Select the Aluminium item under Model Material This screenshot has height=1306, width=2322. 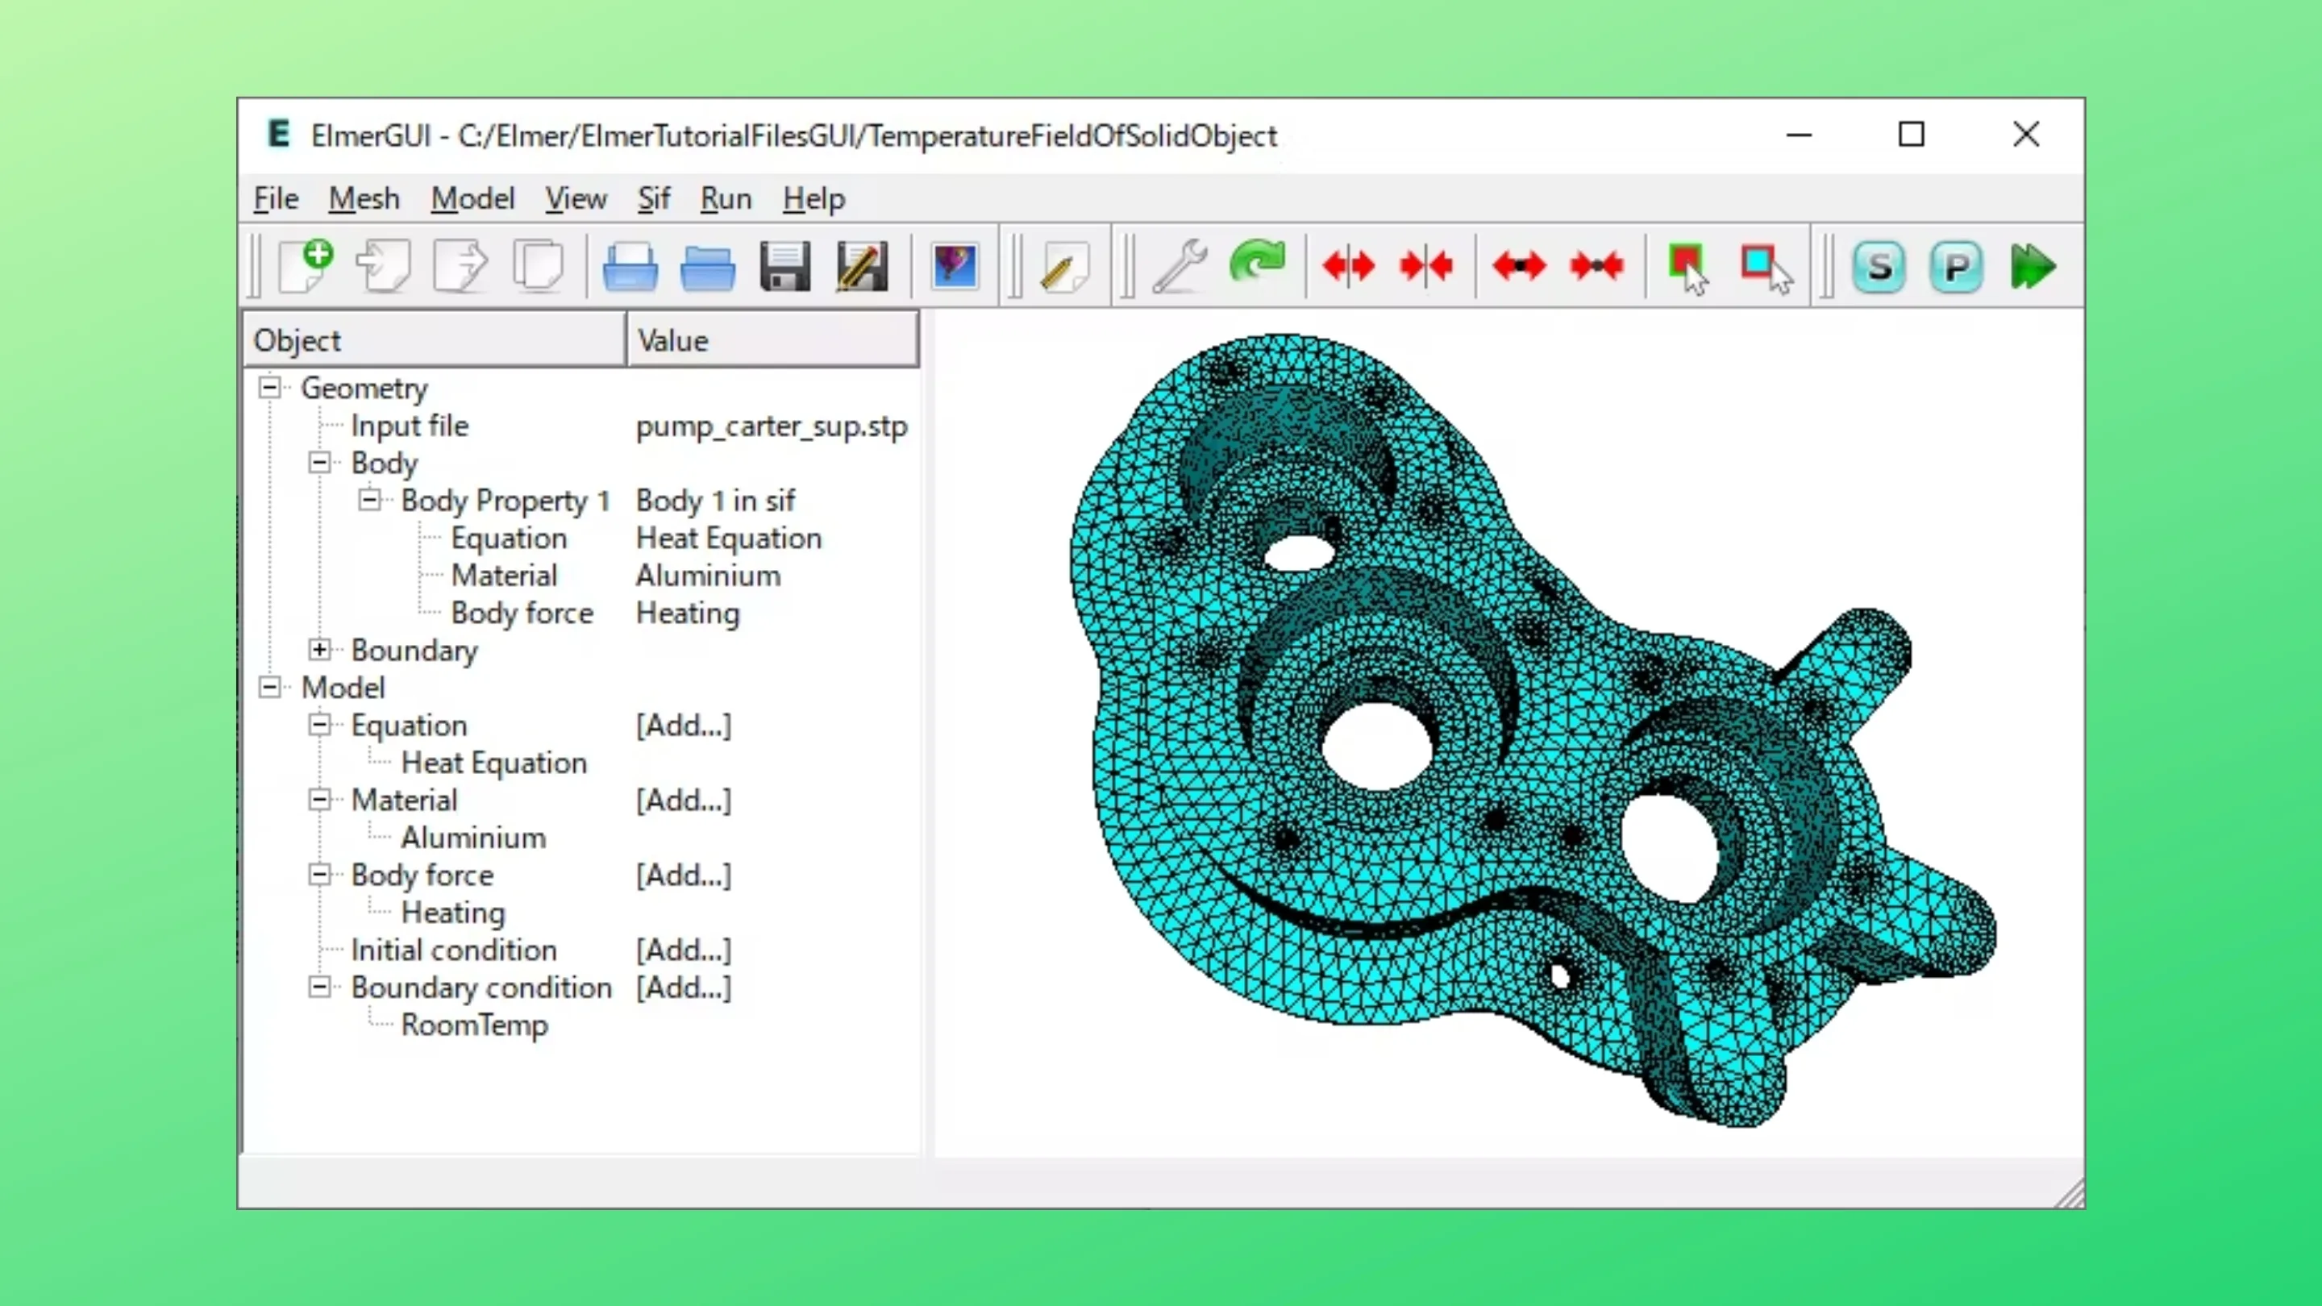click(x=473, y=838)
